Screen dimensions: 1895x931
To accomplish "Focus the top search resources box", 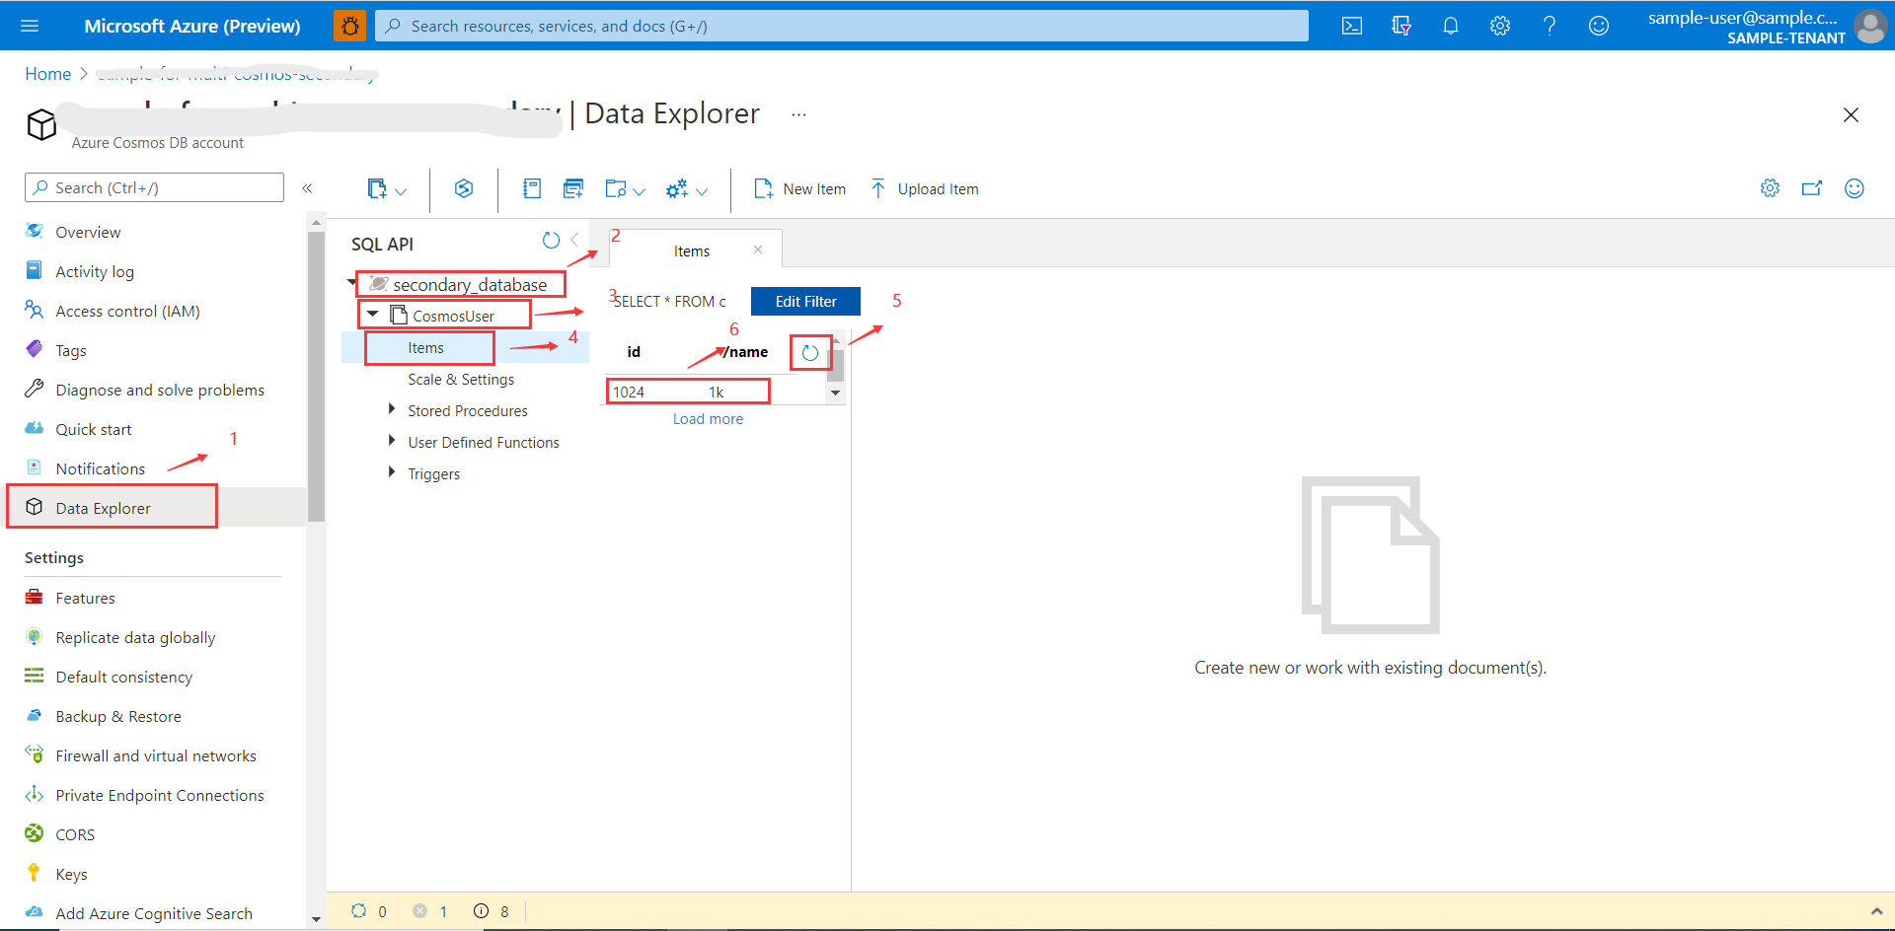I will point(842,26).
